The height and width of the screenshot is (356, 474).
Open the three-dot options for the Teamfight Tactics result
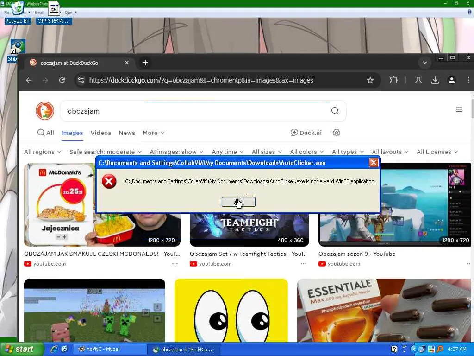304,264
